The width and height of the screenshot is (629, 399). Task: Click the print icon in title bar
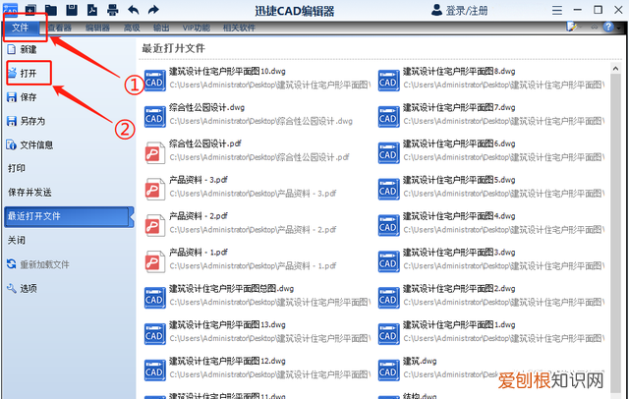(x=113, y=10)
